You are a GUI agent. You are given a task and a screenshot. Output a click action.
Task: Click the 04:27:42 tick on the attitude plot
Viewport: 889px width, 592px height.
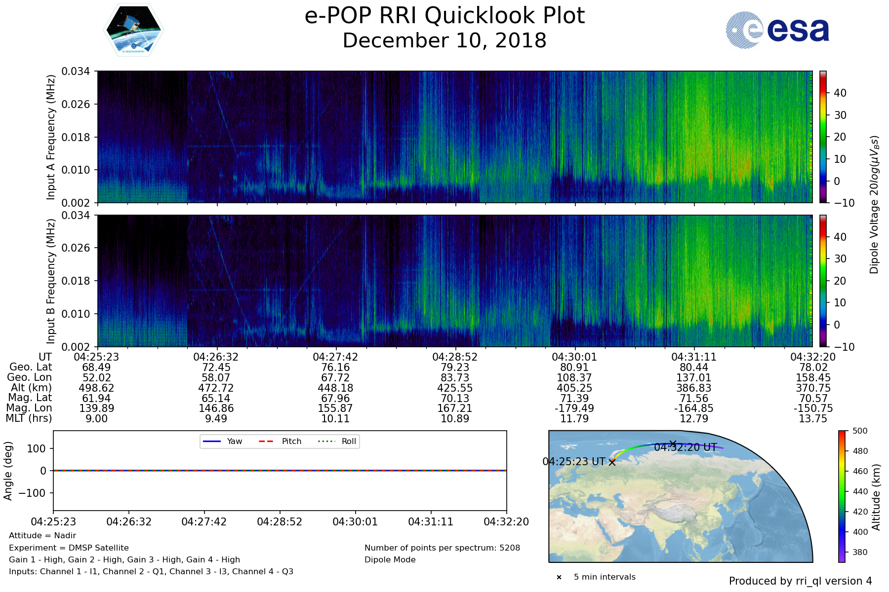point(204,521)
